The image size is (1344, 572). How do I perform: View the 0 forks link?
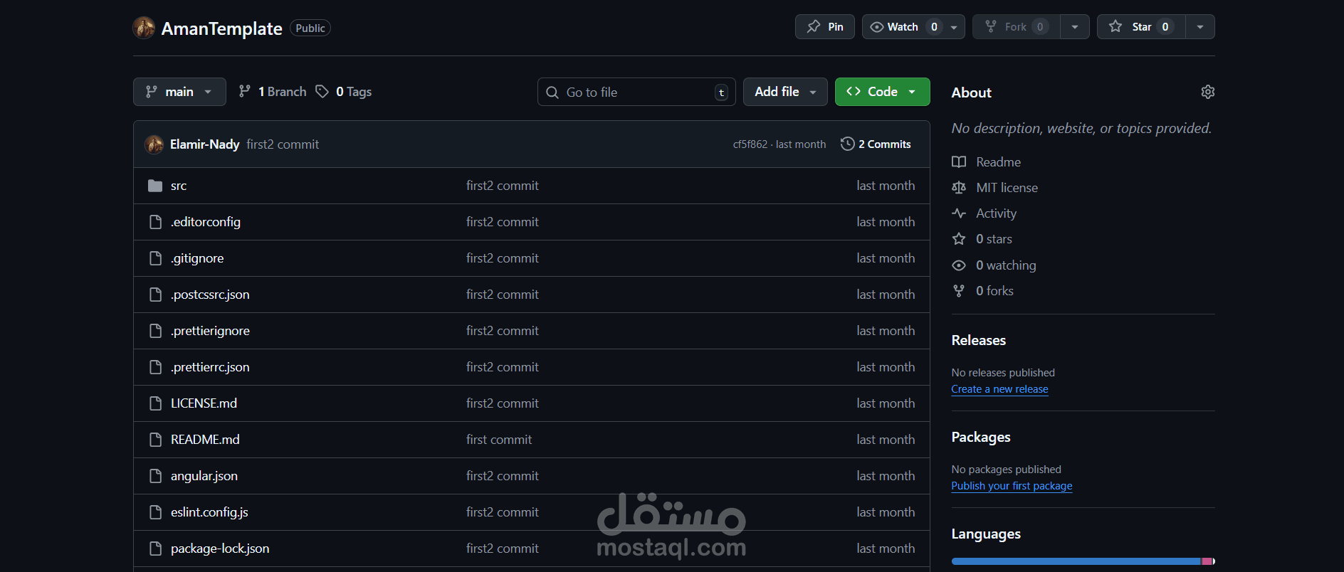(x=994, y=291)
